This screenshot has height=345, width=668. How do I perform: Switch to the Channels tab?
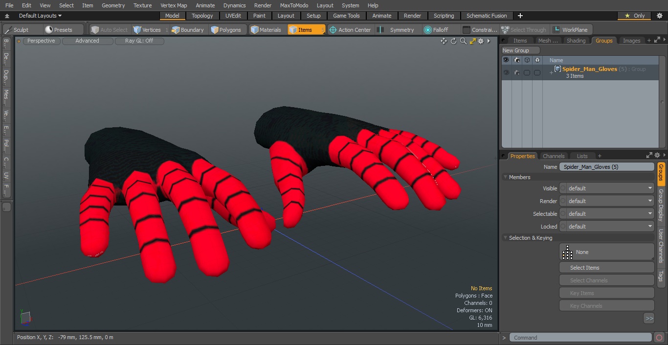click(554, 156)
